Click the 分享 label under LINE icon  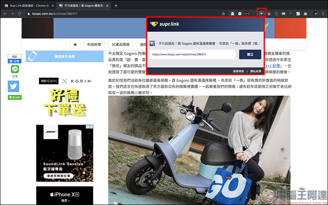pos(15,76)
